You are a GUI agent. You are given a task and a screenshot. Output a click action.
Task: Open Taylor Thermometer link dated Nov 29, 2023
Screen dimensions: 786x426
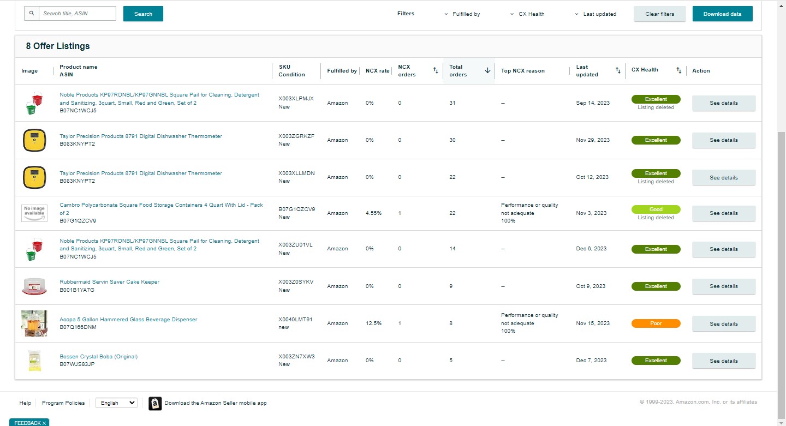point(141,136)
